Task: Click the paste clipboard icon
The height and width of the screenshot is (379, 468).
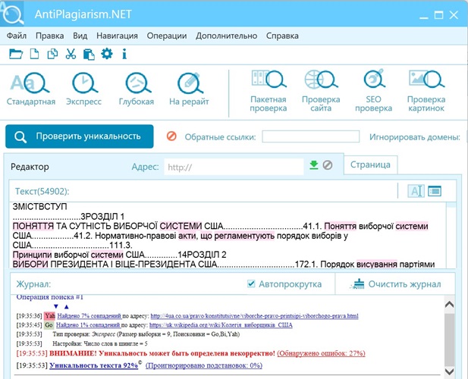Action: (x=89, y=55)
